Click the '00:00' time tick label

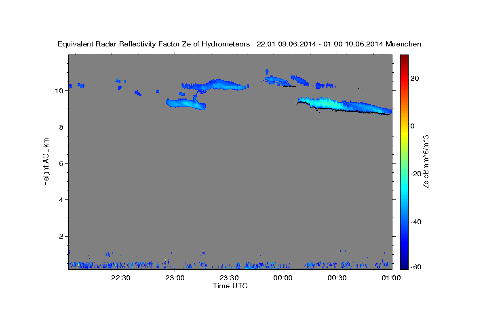point(283,278)
